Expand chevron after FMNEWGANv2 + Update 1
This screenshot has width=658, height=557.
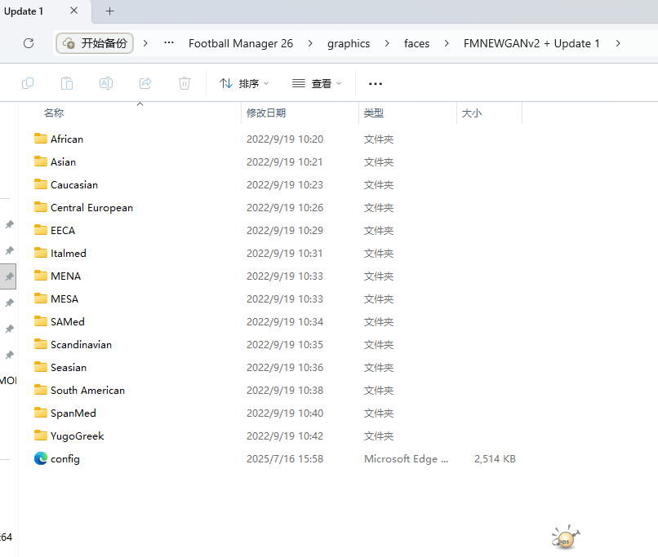tap(618, 43)
